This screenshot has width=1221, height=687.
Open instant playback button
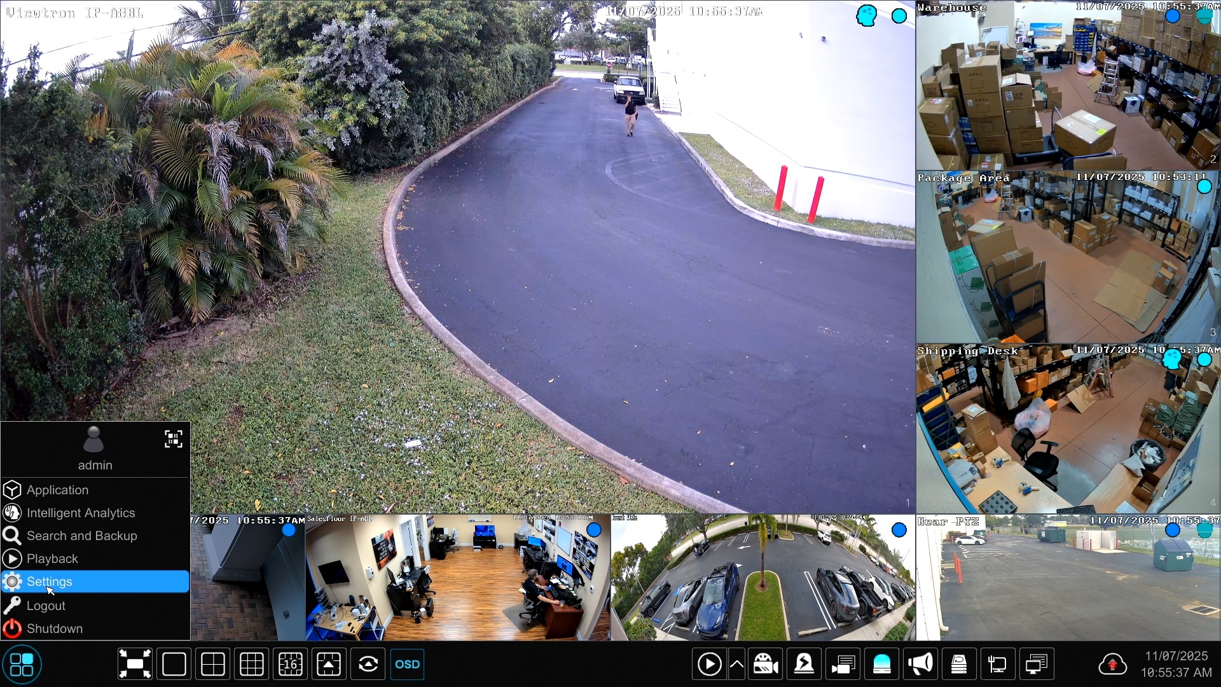click(x=709, y=665)
